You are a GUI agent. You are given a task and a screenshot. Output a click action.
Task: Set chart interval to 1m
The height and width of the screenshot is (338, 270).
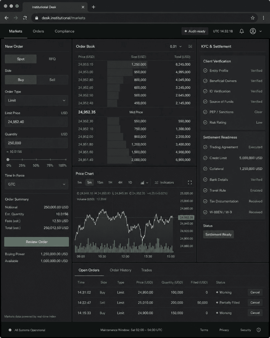[79, 183]
